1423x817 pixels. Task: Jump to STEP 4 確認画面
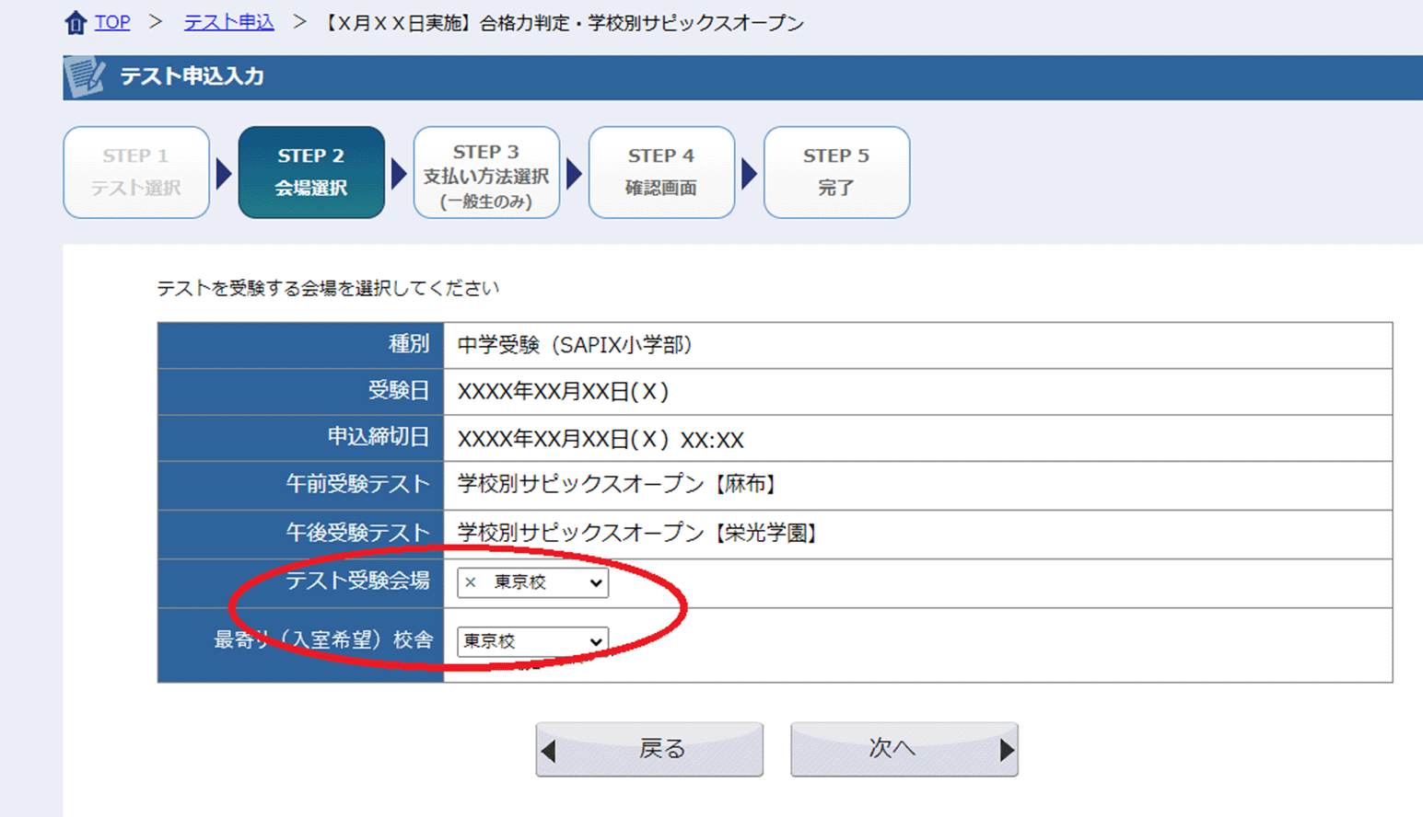tap(661, 172)
